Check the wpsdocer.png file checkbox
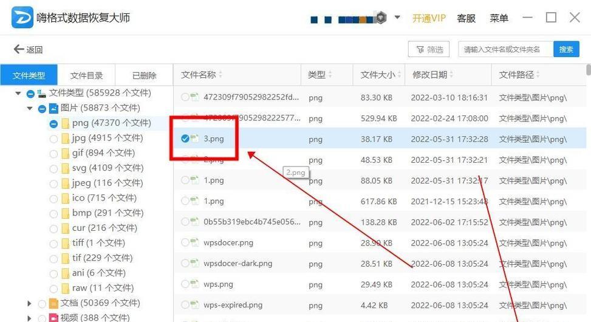591x322 pixels. 185,242
